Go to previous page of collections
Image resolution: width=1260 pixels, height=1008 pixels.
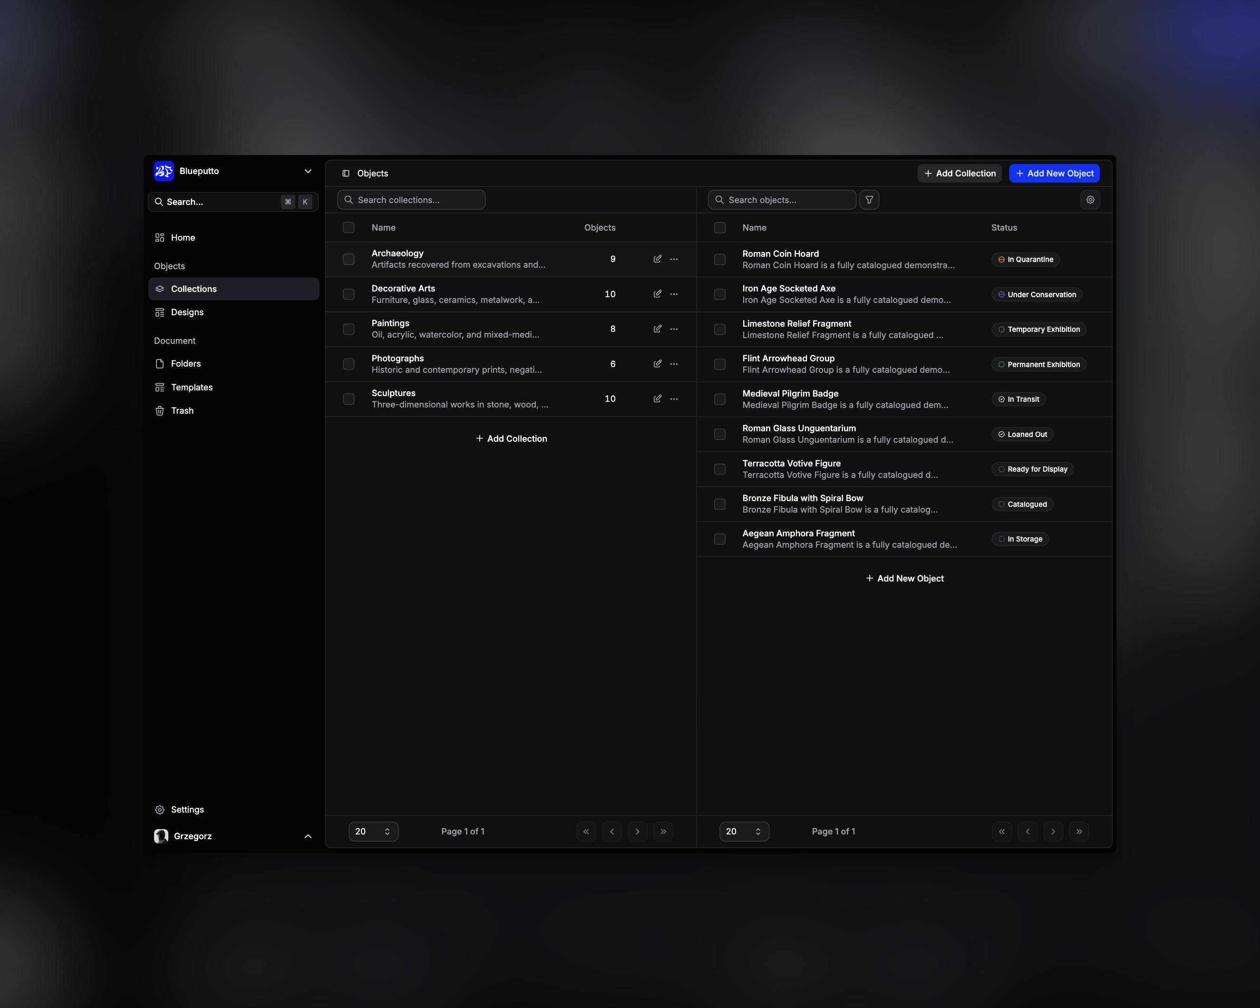612,832
